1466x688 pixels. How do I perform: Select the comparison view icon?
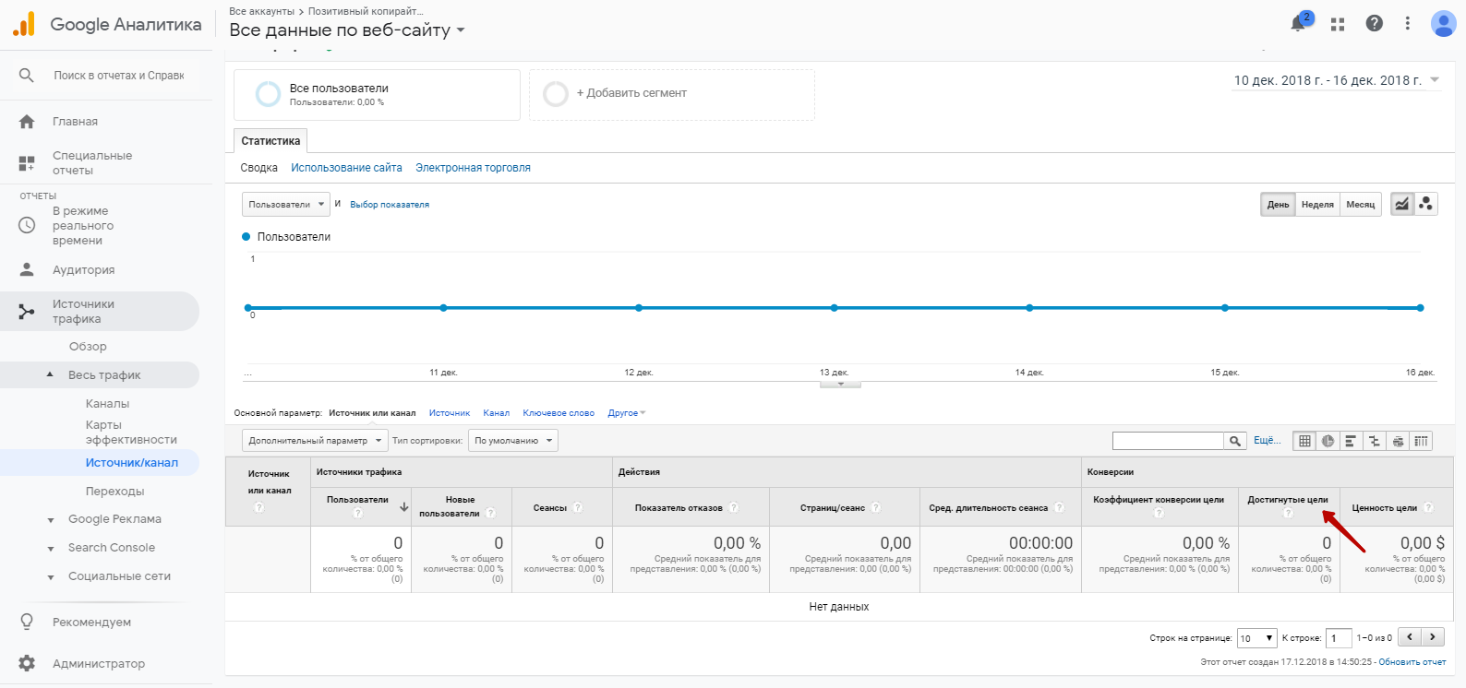pyautogui.click(x=1375, y=441)
